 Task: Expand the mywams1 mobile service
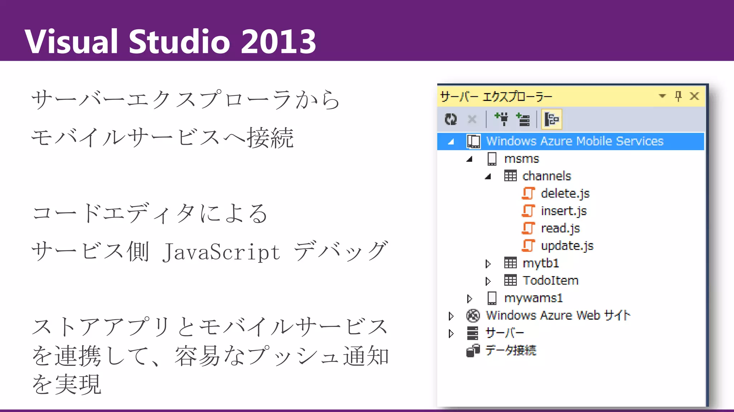[470, 299]
